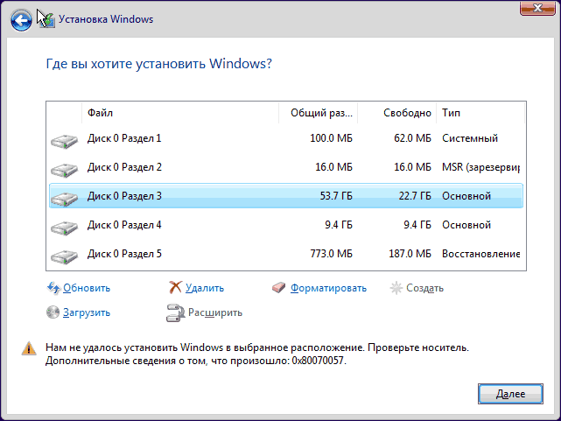Click the MSR (зарезервир type cell
This screenshot has height=421, width=561.
(x=480, y=167)
